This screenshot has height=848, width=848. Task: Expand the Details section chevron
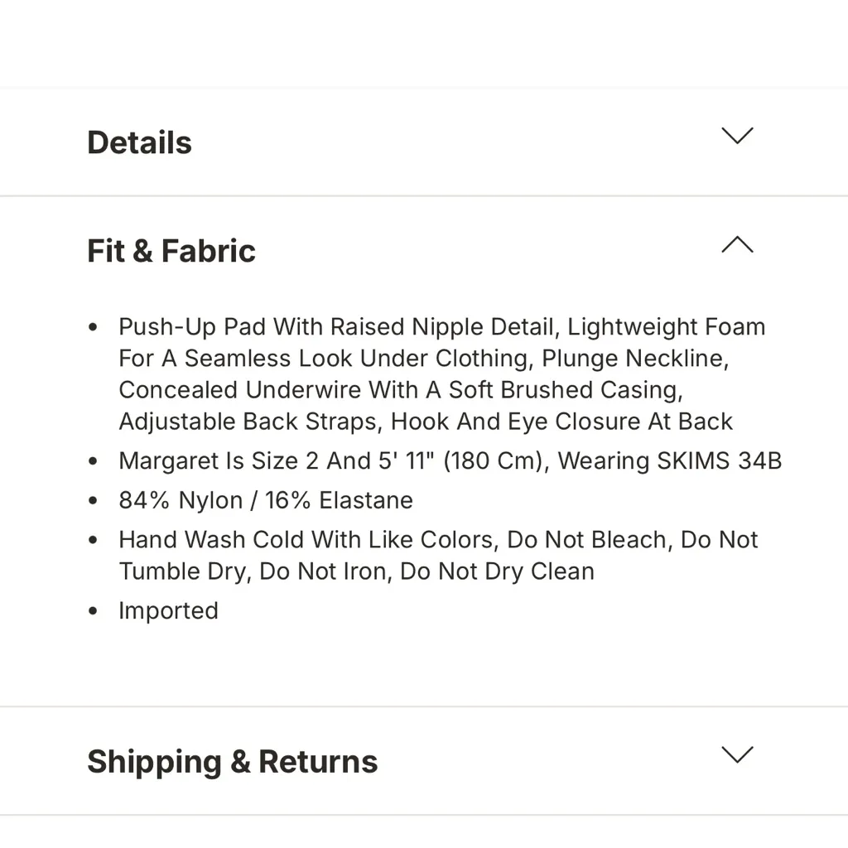coord(736,136)
